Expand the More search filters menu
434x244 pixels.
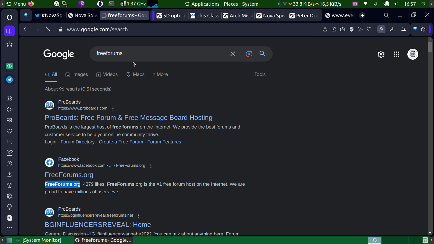point(161,75)
